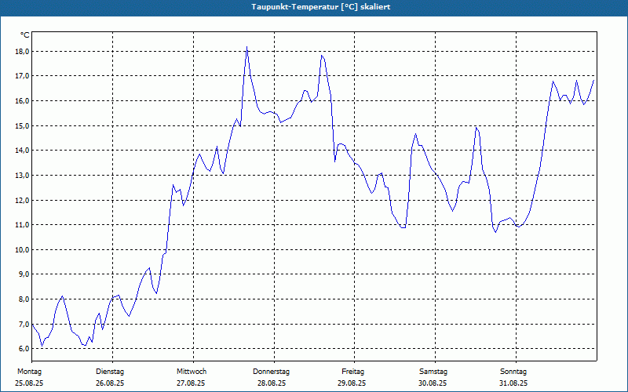Image resolution: width=628 pixels, height=392 pixels.
Task: Click the date 25.08.25
Action: pyautogui.click(x=29, y=383)
